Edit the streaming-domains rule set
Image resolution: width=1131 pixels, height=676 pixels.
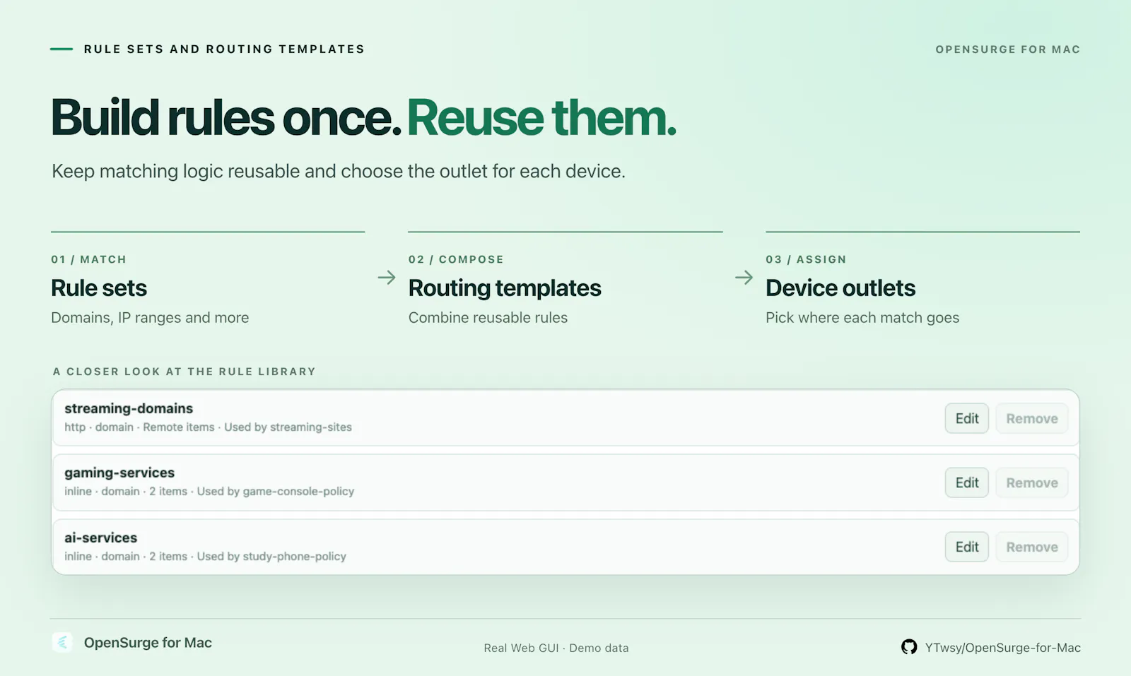point(967,418)
